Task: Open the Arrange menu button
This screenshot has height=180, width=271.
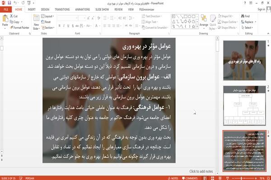Action: tap(204, 22)
